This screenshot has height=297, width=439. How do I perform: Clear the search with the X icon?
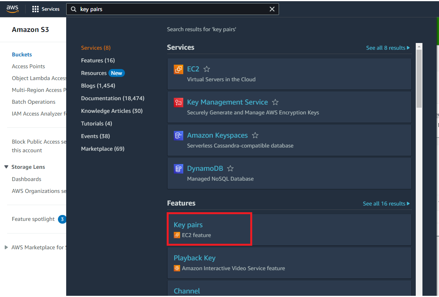[x=272, y=9]
